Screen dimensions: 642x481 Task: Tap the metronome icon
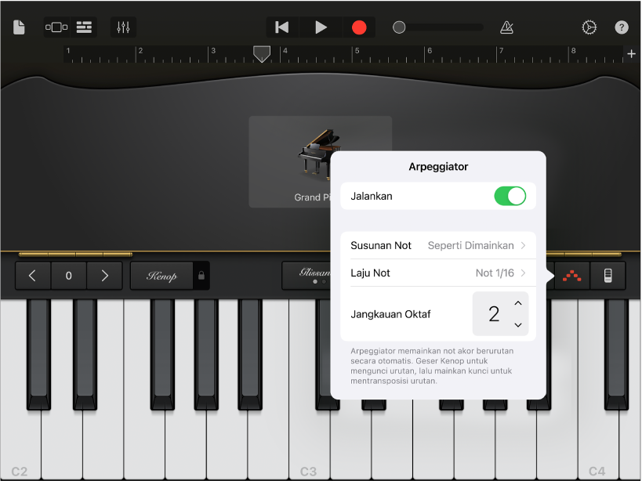(x=506, y=27)
